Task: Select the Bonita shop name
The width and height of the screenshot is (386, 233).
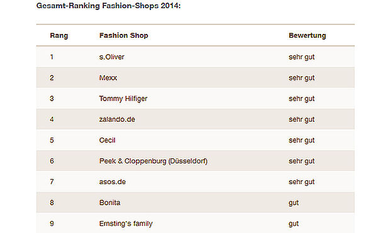Action: click(x=110, y=203)
